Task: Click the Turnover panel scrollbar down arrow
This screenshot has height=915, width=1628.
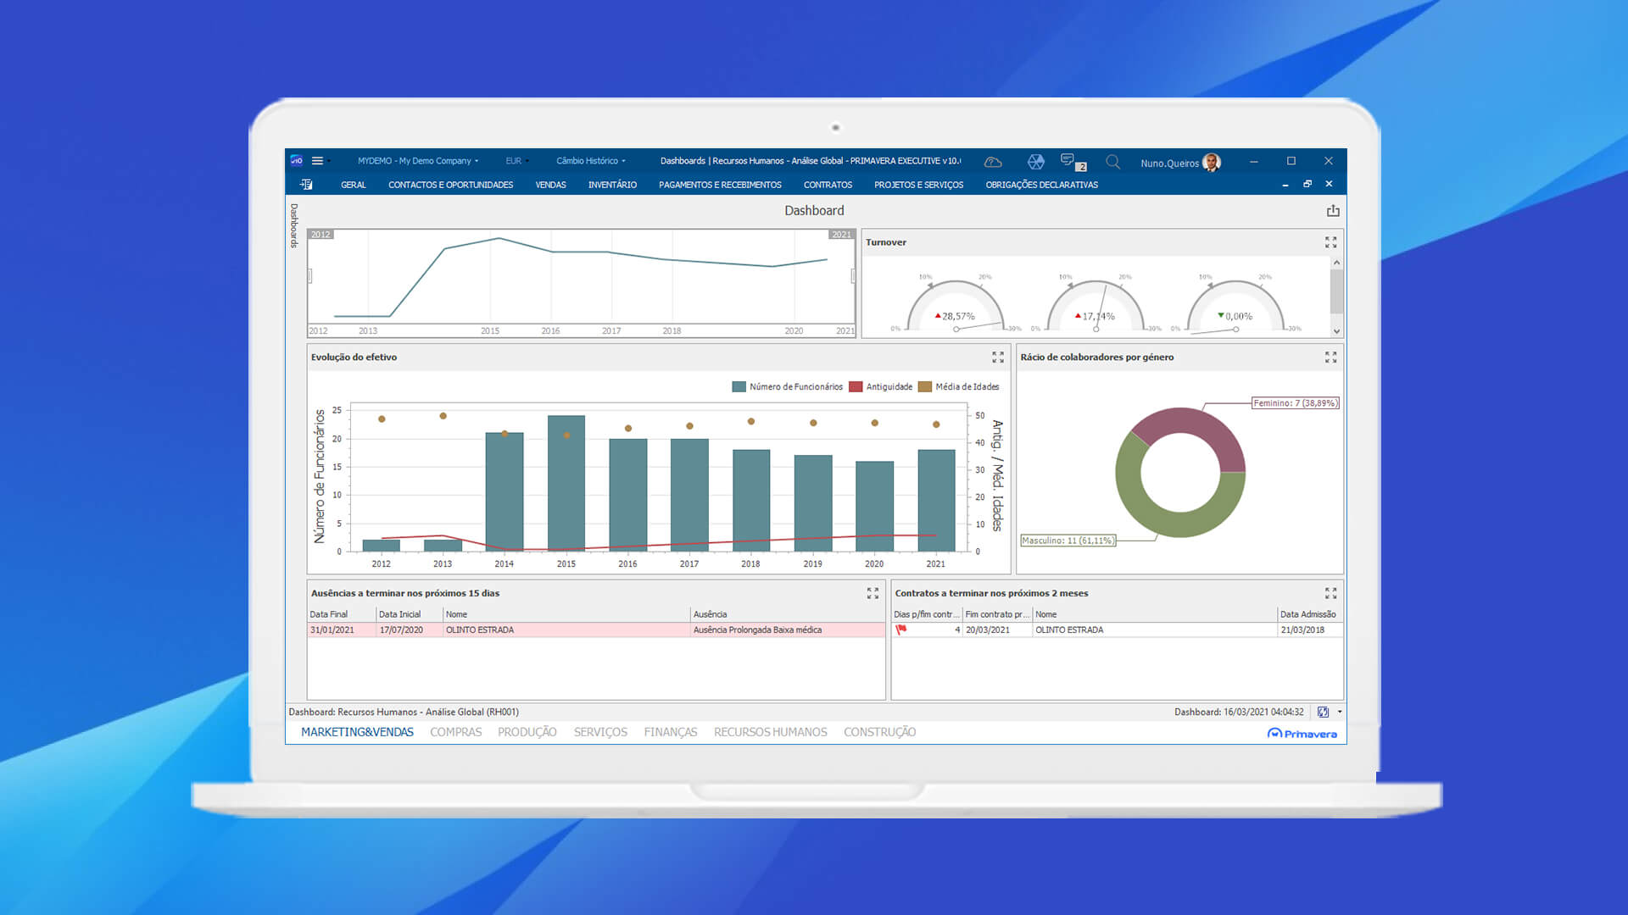Action: click(1336, 331)
